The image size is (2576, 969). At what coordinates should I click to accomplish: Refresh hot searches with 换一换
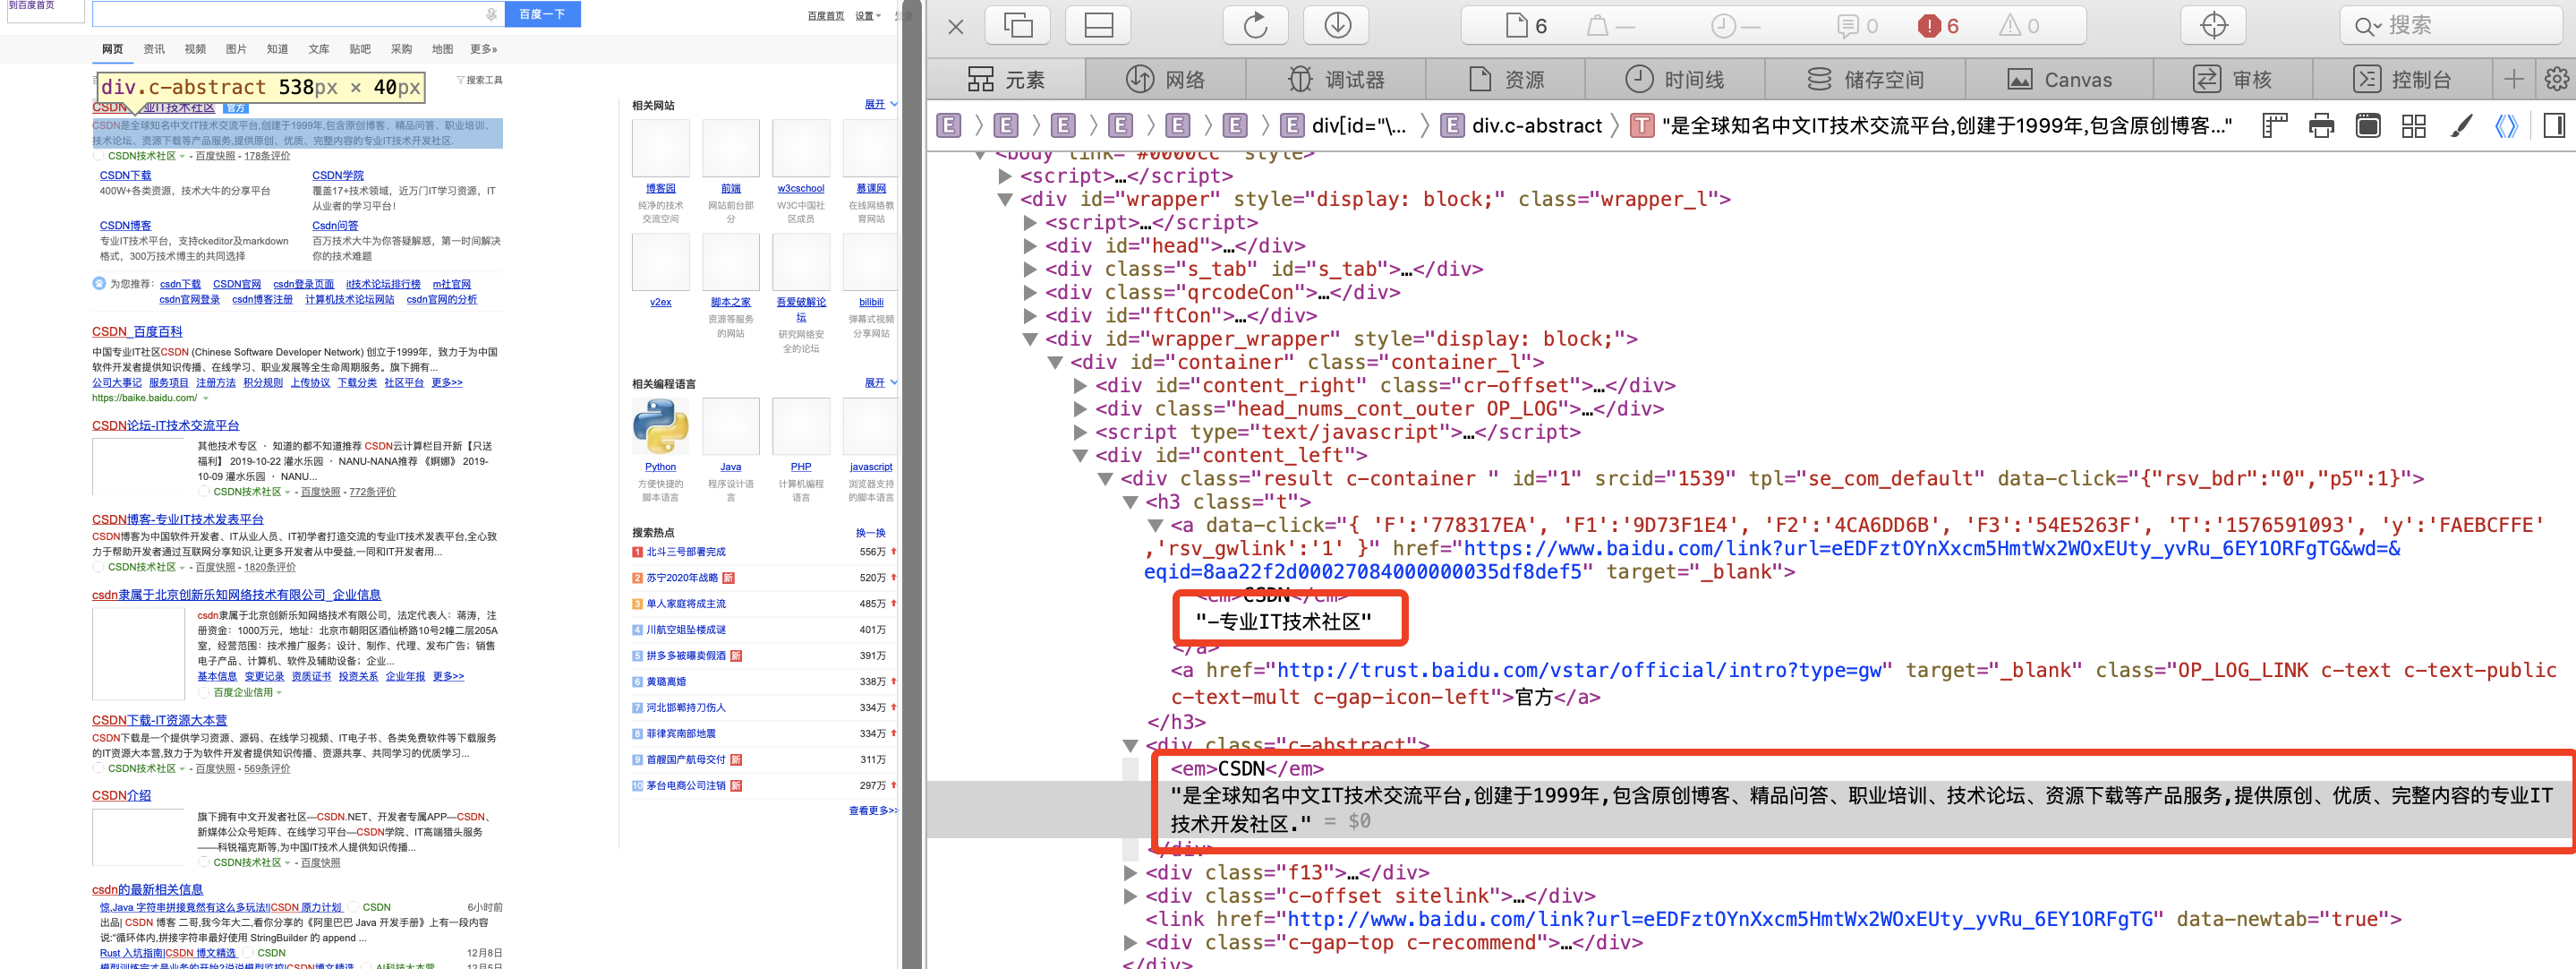pos(870,533)
